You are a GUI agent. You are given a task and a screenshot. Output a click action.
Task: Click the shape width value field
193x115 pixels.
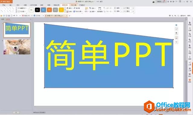(127, 11)
